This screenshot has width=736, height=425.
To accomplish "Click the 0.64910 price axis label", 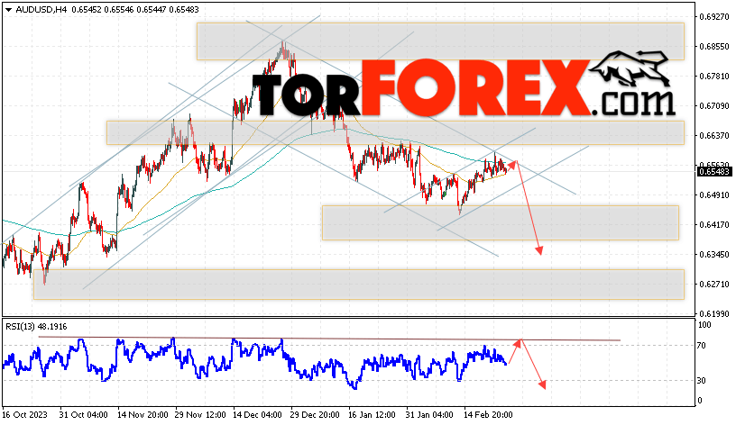I will 714,194.
